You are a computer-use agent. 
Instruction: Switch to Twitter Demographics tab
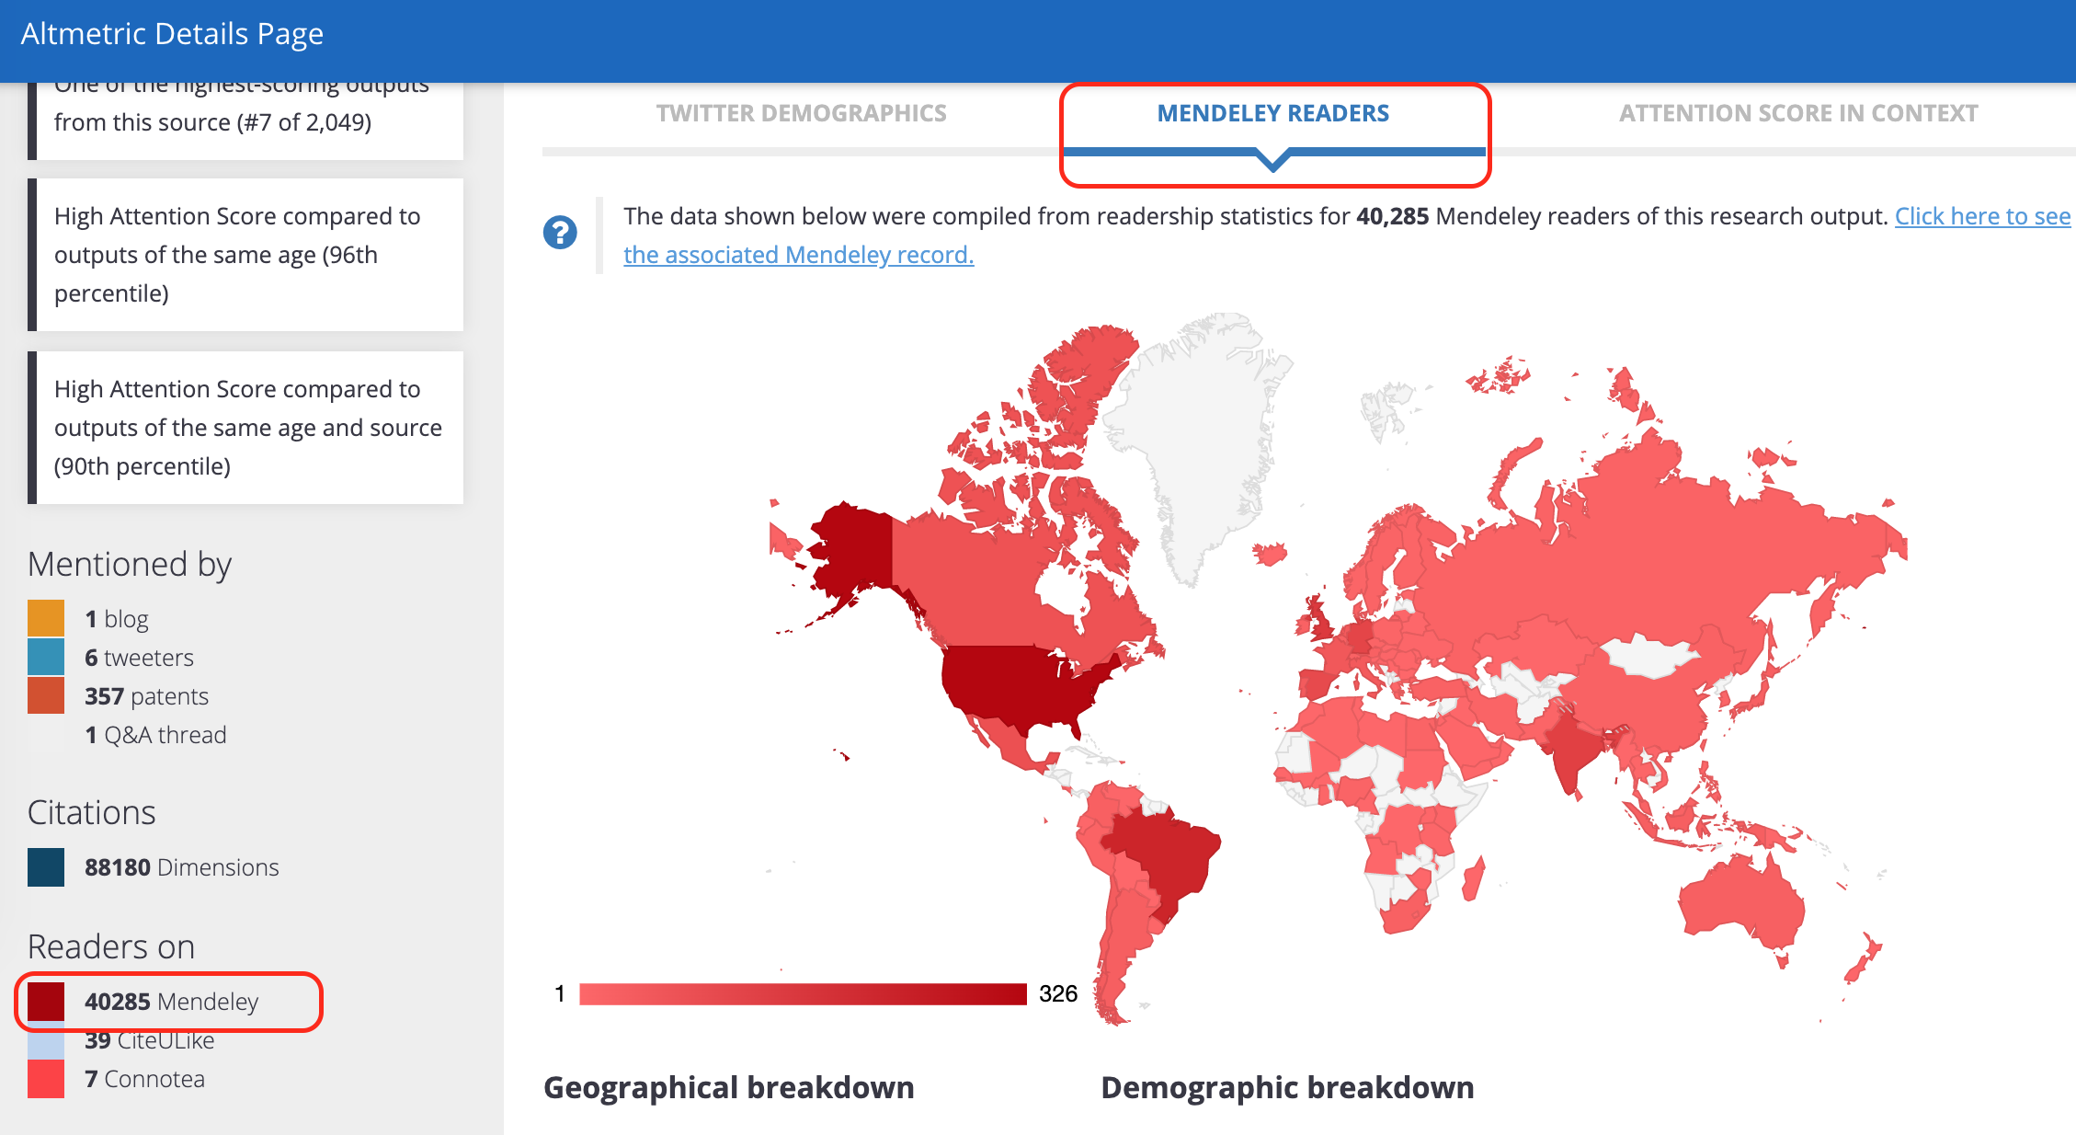click(x=801, y=113)
